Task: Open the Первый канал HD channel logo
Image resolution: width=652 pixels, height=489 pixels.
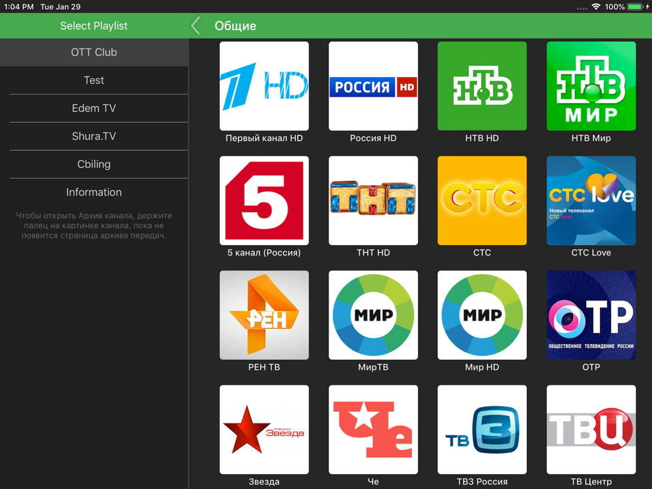Action: pyautogui.click(x=264, y=86)
